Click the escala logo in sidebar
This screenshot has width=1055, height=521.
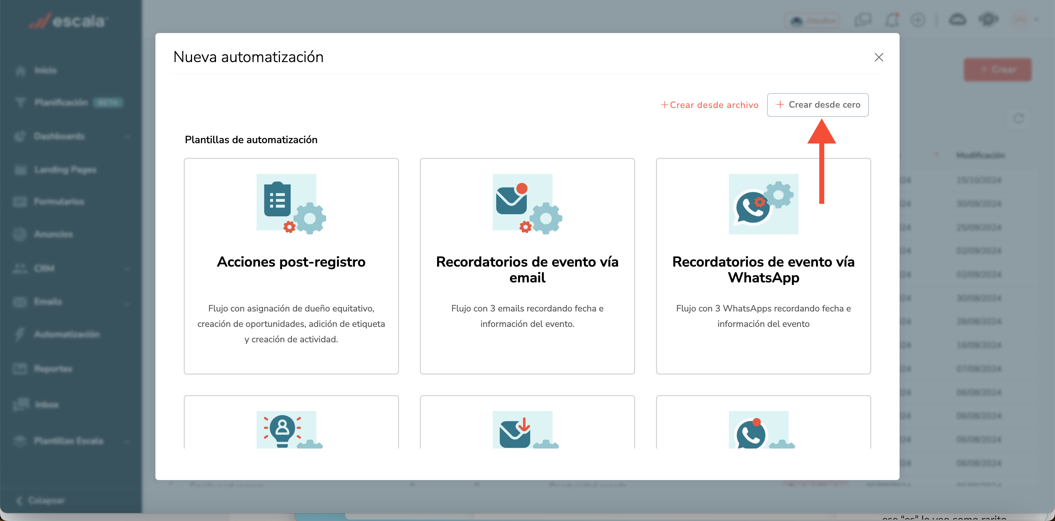(69, 20)
